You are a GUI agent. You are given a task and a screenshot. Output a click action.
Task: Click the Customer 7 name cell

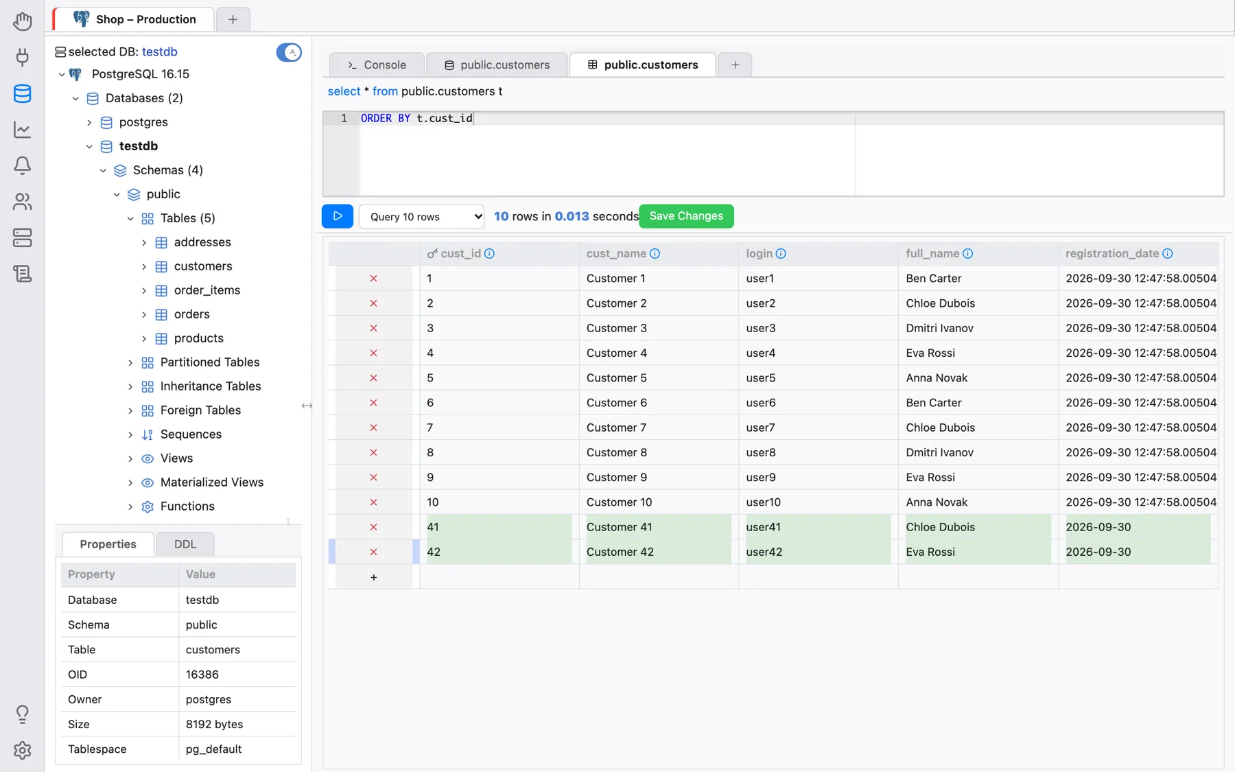point(659,428)
